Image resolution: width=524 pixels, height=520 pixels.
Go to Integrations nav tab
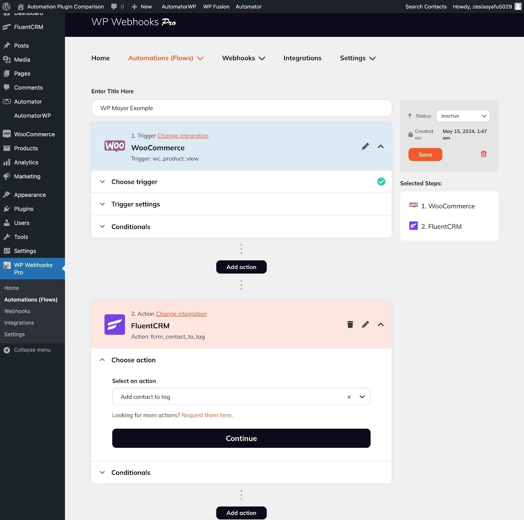[302, 58]
